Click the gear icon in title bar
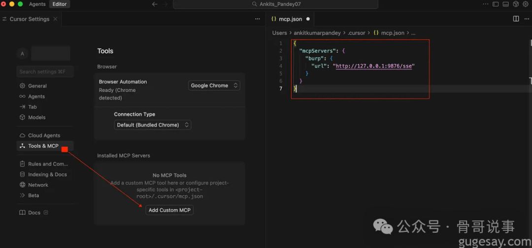Image resolution: width=532 pixels, height=248 pixels. pyautogui.click(x=526, y=4)
